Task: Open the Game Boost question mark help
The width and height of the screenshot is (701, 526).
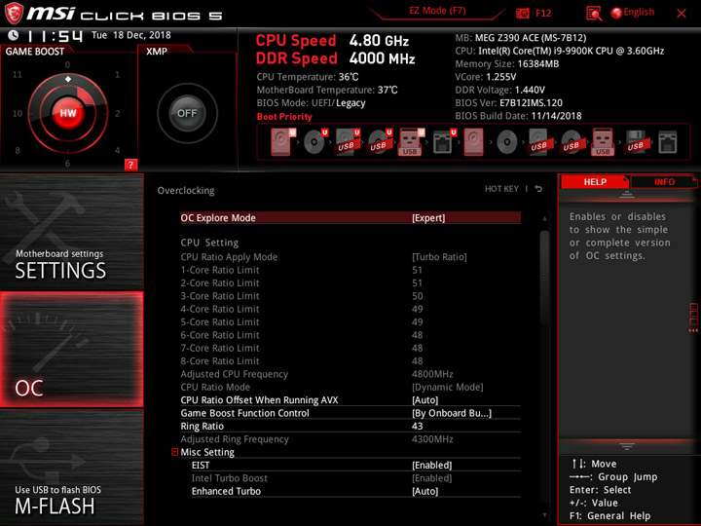Action: coord(130,165)
